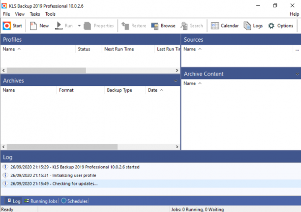Click the Sources column options ellipsis

[x=297, y=50]
